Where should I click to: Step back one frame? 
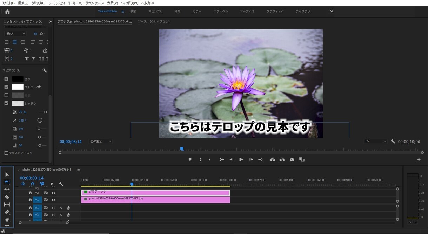[x=231, y=159]
